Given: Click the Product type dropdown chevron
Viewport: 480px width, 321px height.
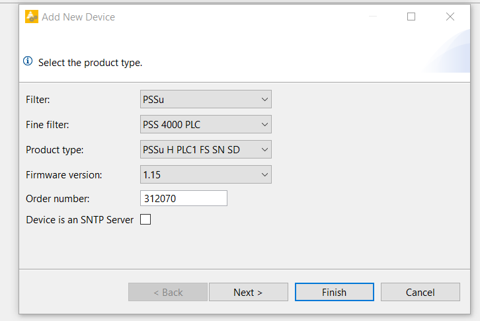Looking at the screenshot, I should [x=264, y=149].
